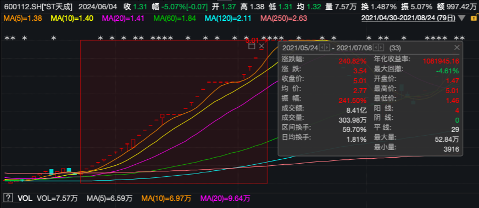The width and height of the screenshot is (479, 208).
Task: Select the volume MA(5)=6.59万 label
Action: pos(109,199)
